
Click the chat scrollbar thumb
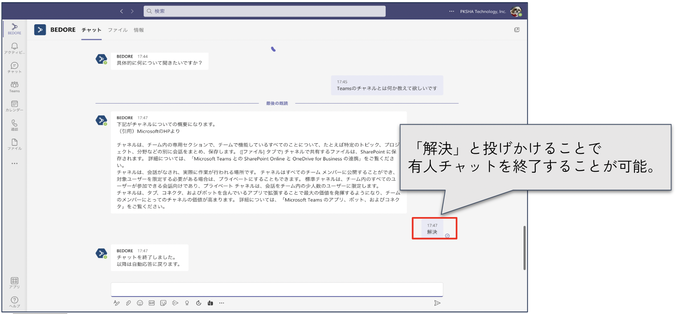click(x=524, y=248)
